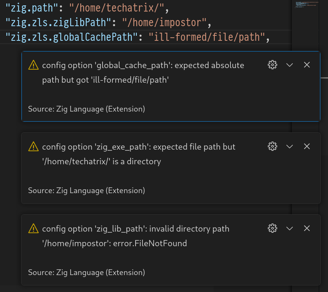This screenshot has height=292, width=328.
Task: Collapse the global_cache_path notification with chevron
Action: [x=290, y=65]
